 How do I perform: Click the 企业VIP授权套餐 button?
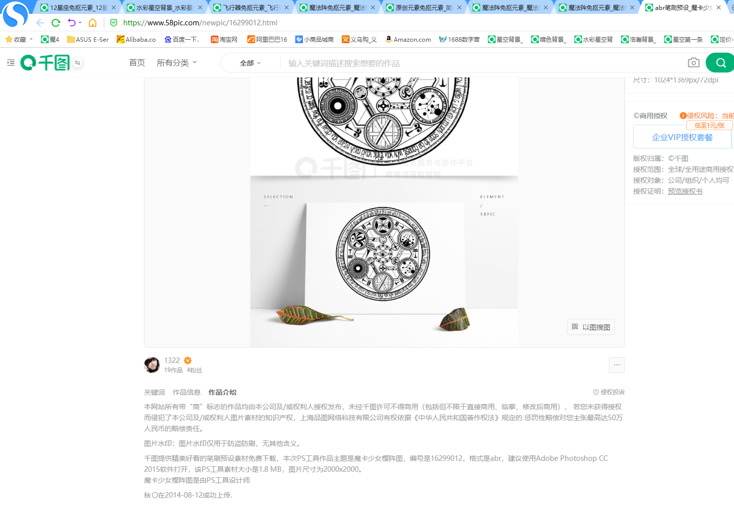(x=682, y=137)
